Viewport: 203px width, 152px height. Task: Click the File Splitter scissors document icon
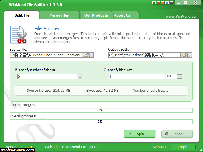click(18, 35)
